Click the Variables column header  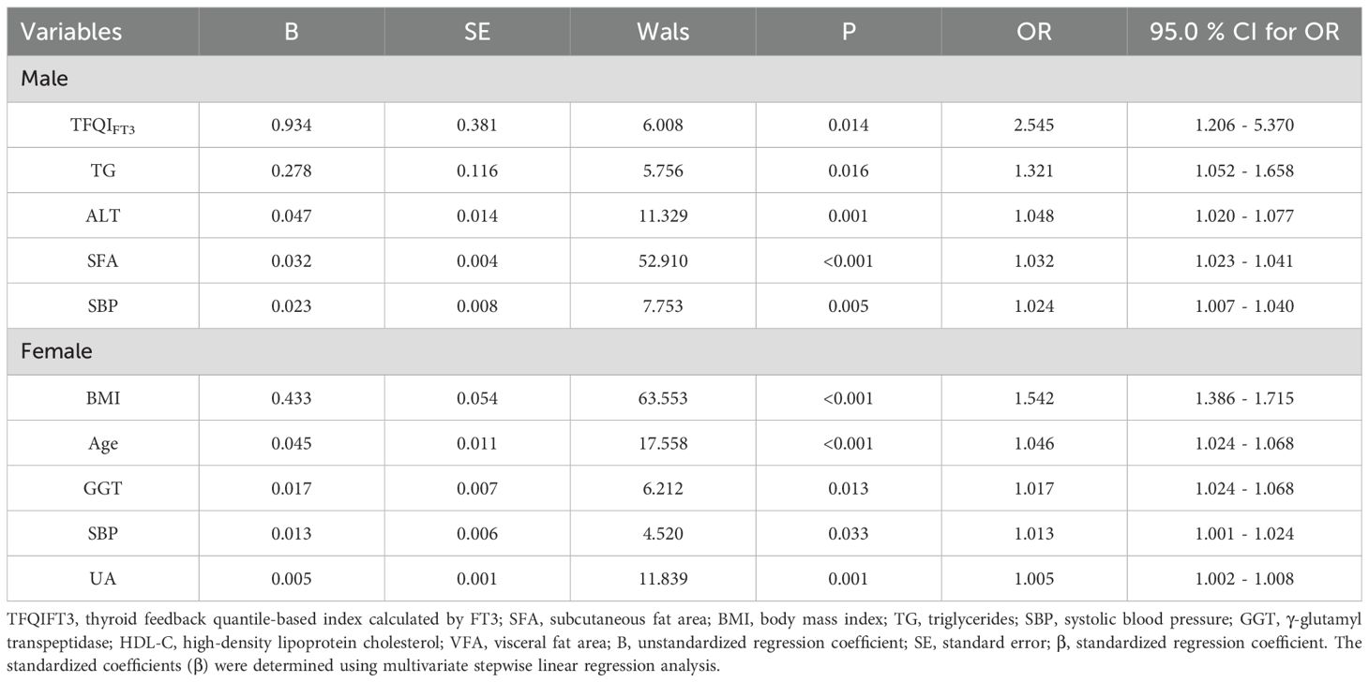pyautogui.click(x=71, y=32)
